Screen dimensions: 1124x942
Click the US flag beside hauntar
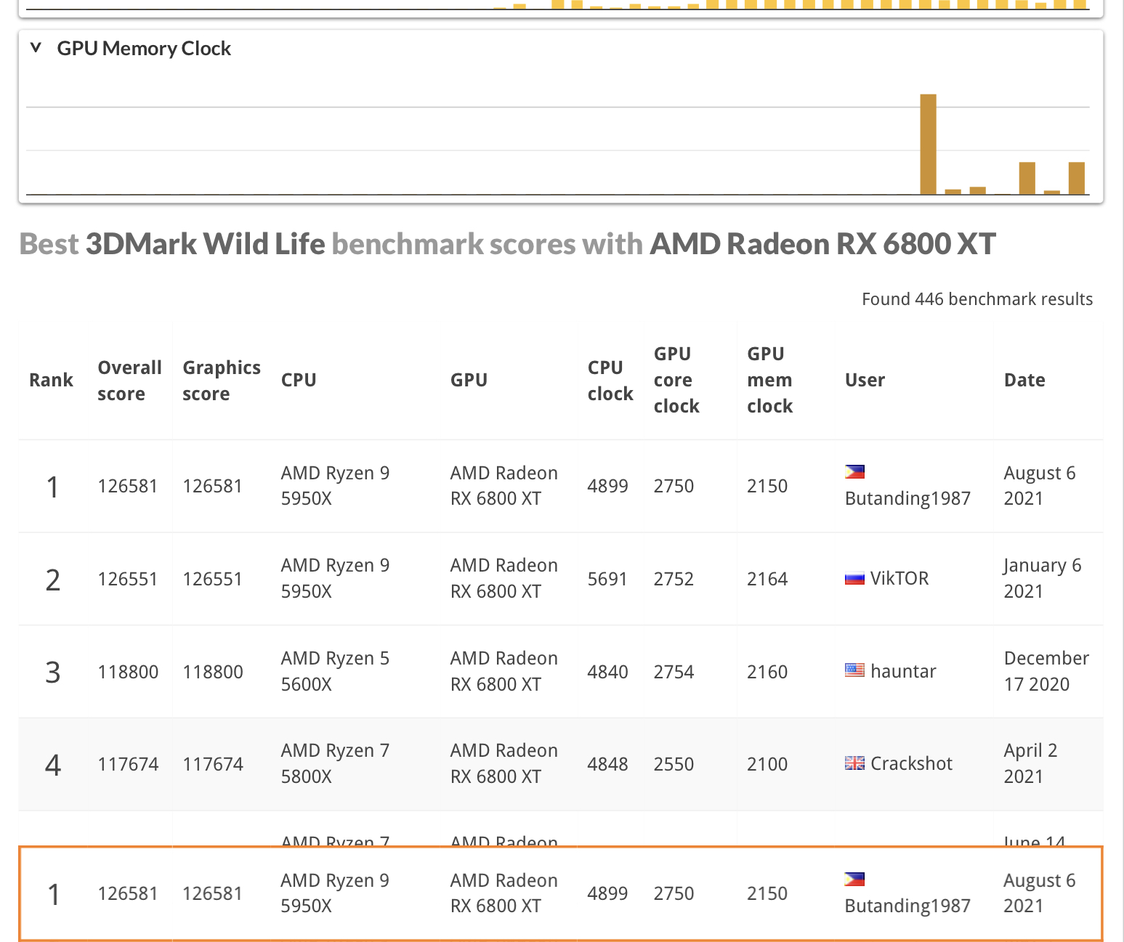pyautogui.click(x=854, y=670)
